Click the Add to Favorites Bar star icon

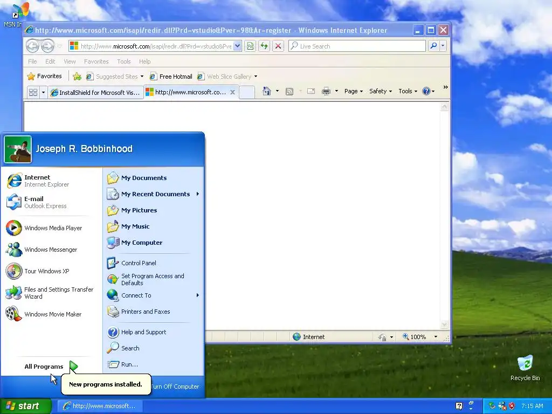77,77
